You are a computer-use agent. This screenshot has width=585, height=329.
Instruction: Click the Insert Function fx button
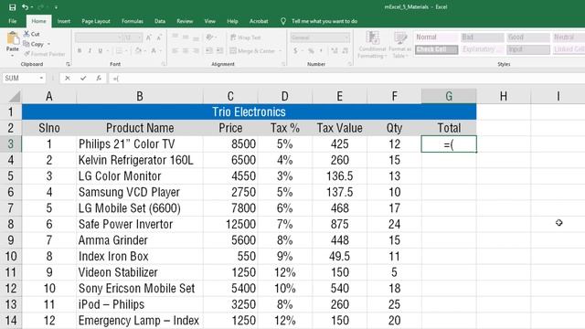pos(99,78)
